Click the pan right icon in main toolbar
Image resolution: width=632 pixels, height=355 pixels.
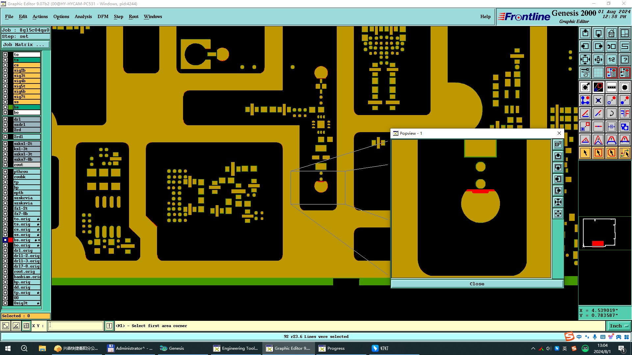[x=598, y=46]
